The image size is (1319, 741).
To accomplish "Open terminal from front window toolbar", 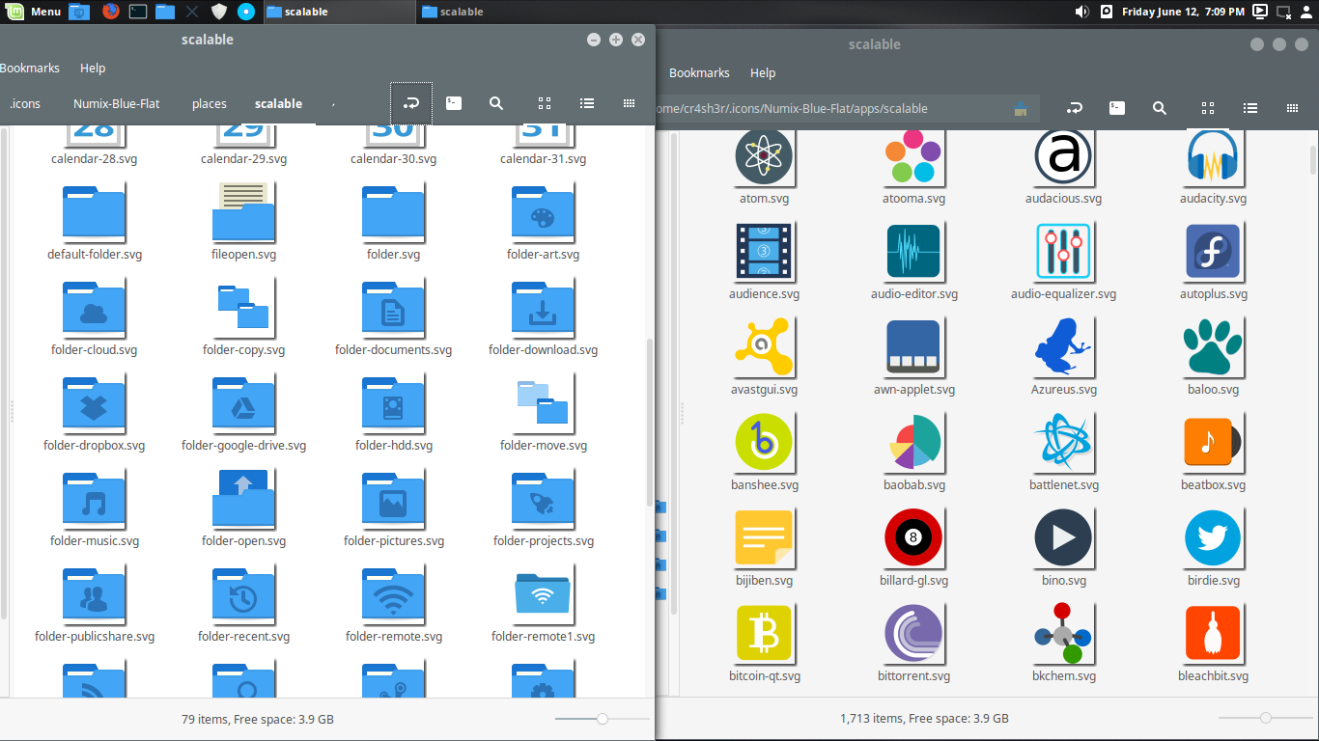I will (453, 103).
